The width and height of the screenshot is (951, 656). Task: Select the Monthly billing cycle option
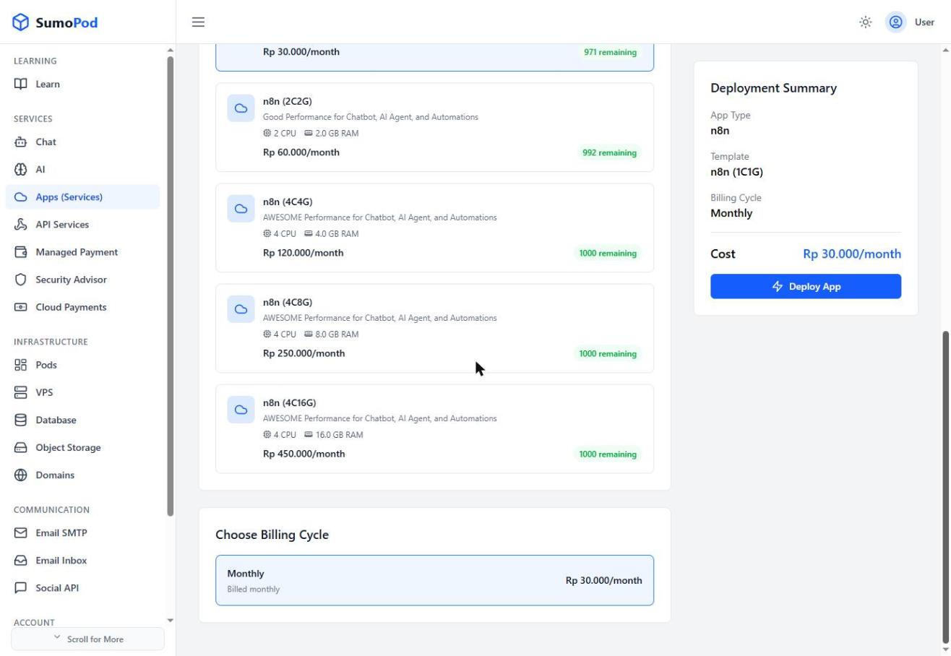[x=434, y=580]
